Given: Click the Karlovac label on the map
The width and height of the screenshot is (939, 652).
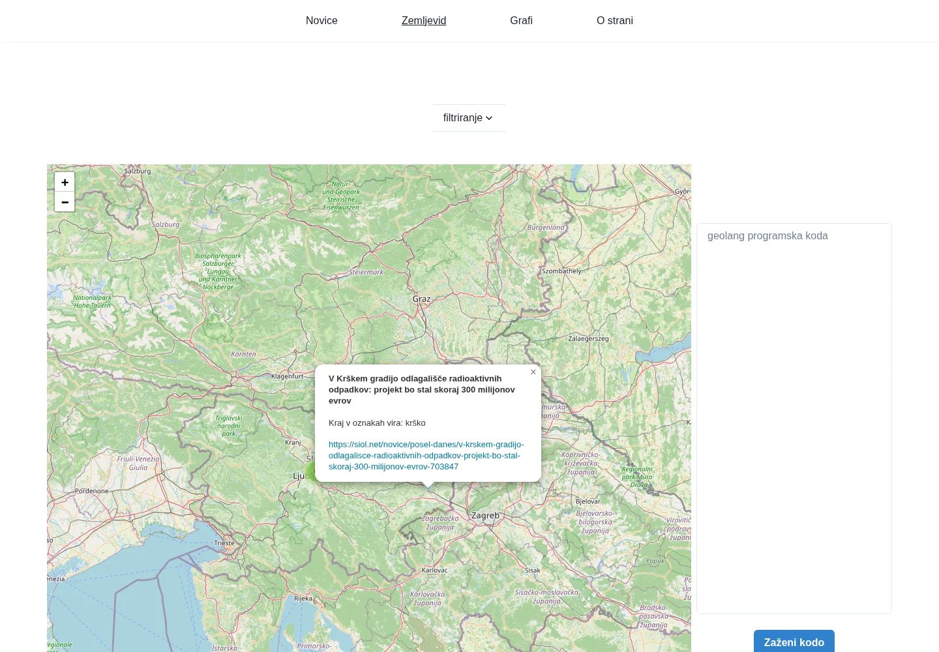Looking at the screenshot, I should [435, 570].
